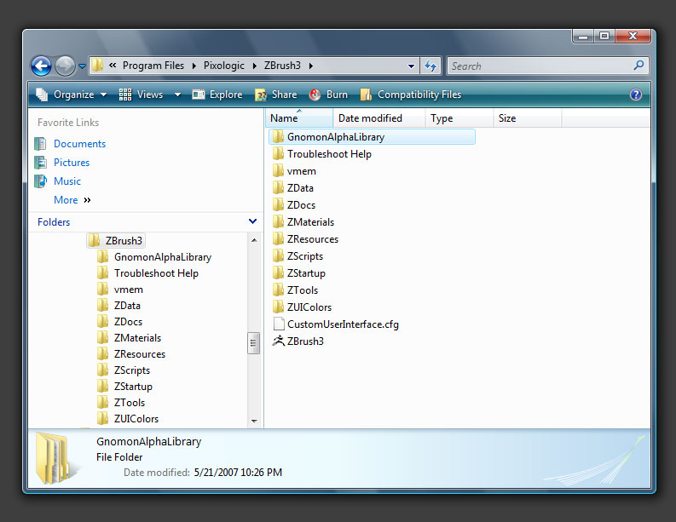Click the Burn disc toolbar button

pos(328,95)
